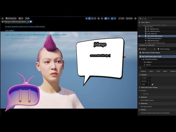This screenshot has height=132, width=176.
Task: Filter details by Physics
Action: click(173, 71)
